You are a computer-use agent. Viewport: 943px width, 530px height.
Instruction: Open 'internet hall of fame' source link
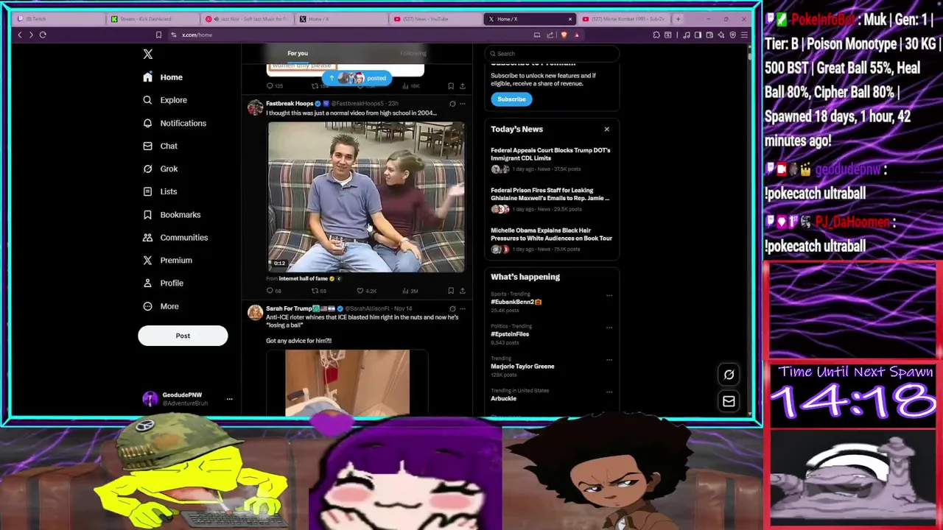coord(303,279)
